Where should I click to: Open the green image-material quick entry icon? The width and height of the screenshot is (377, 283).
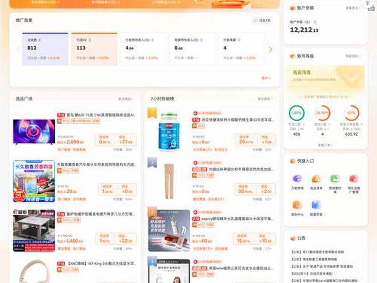click(x=335, y=179)
